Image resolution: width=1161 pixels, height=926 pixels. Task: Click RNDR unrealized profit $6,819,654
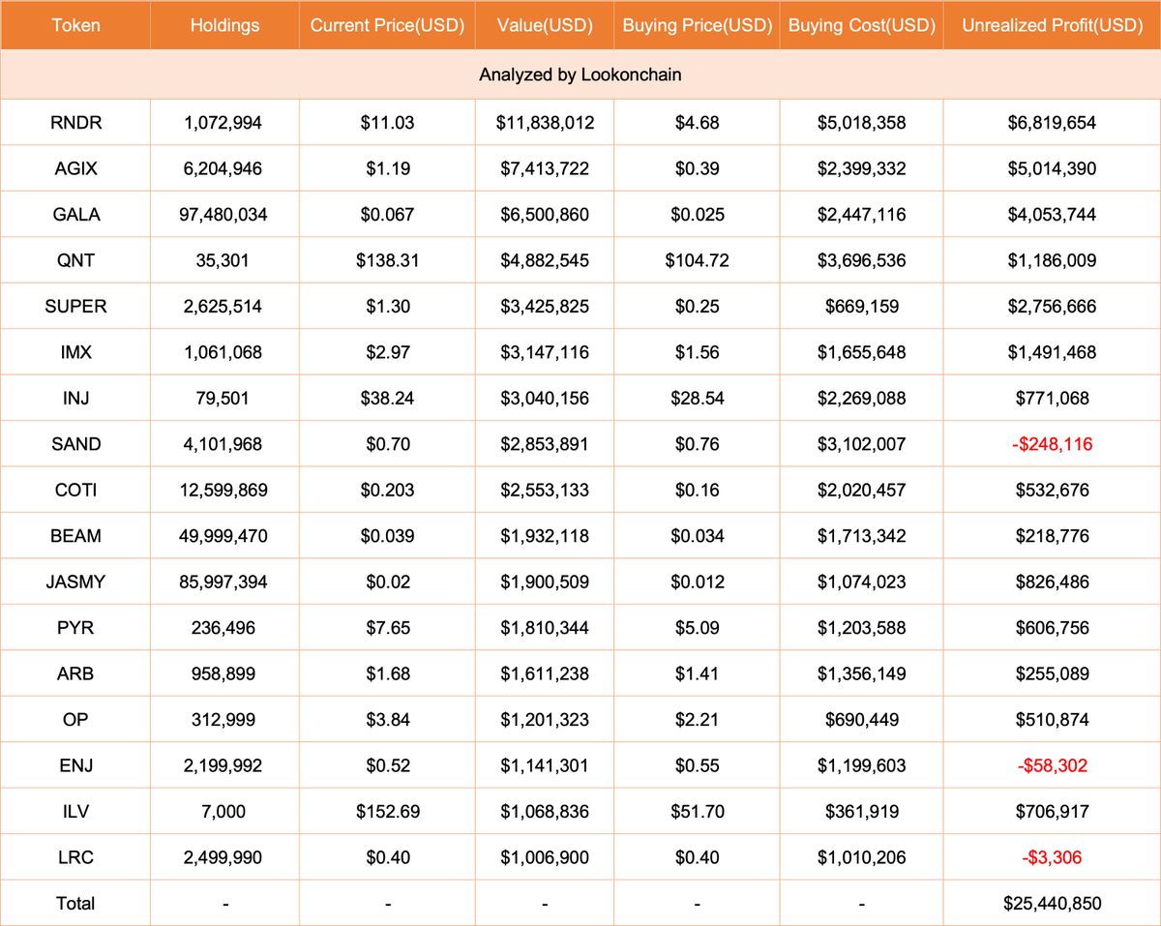tap(1053, 123)
